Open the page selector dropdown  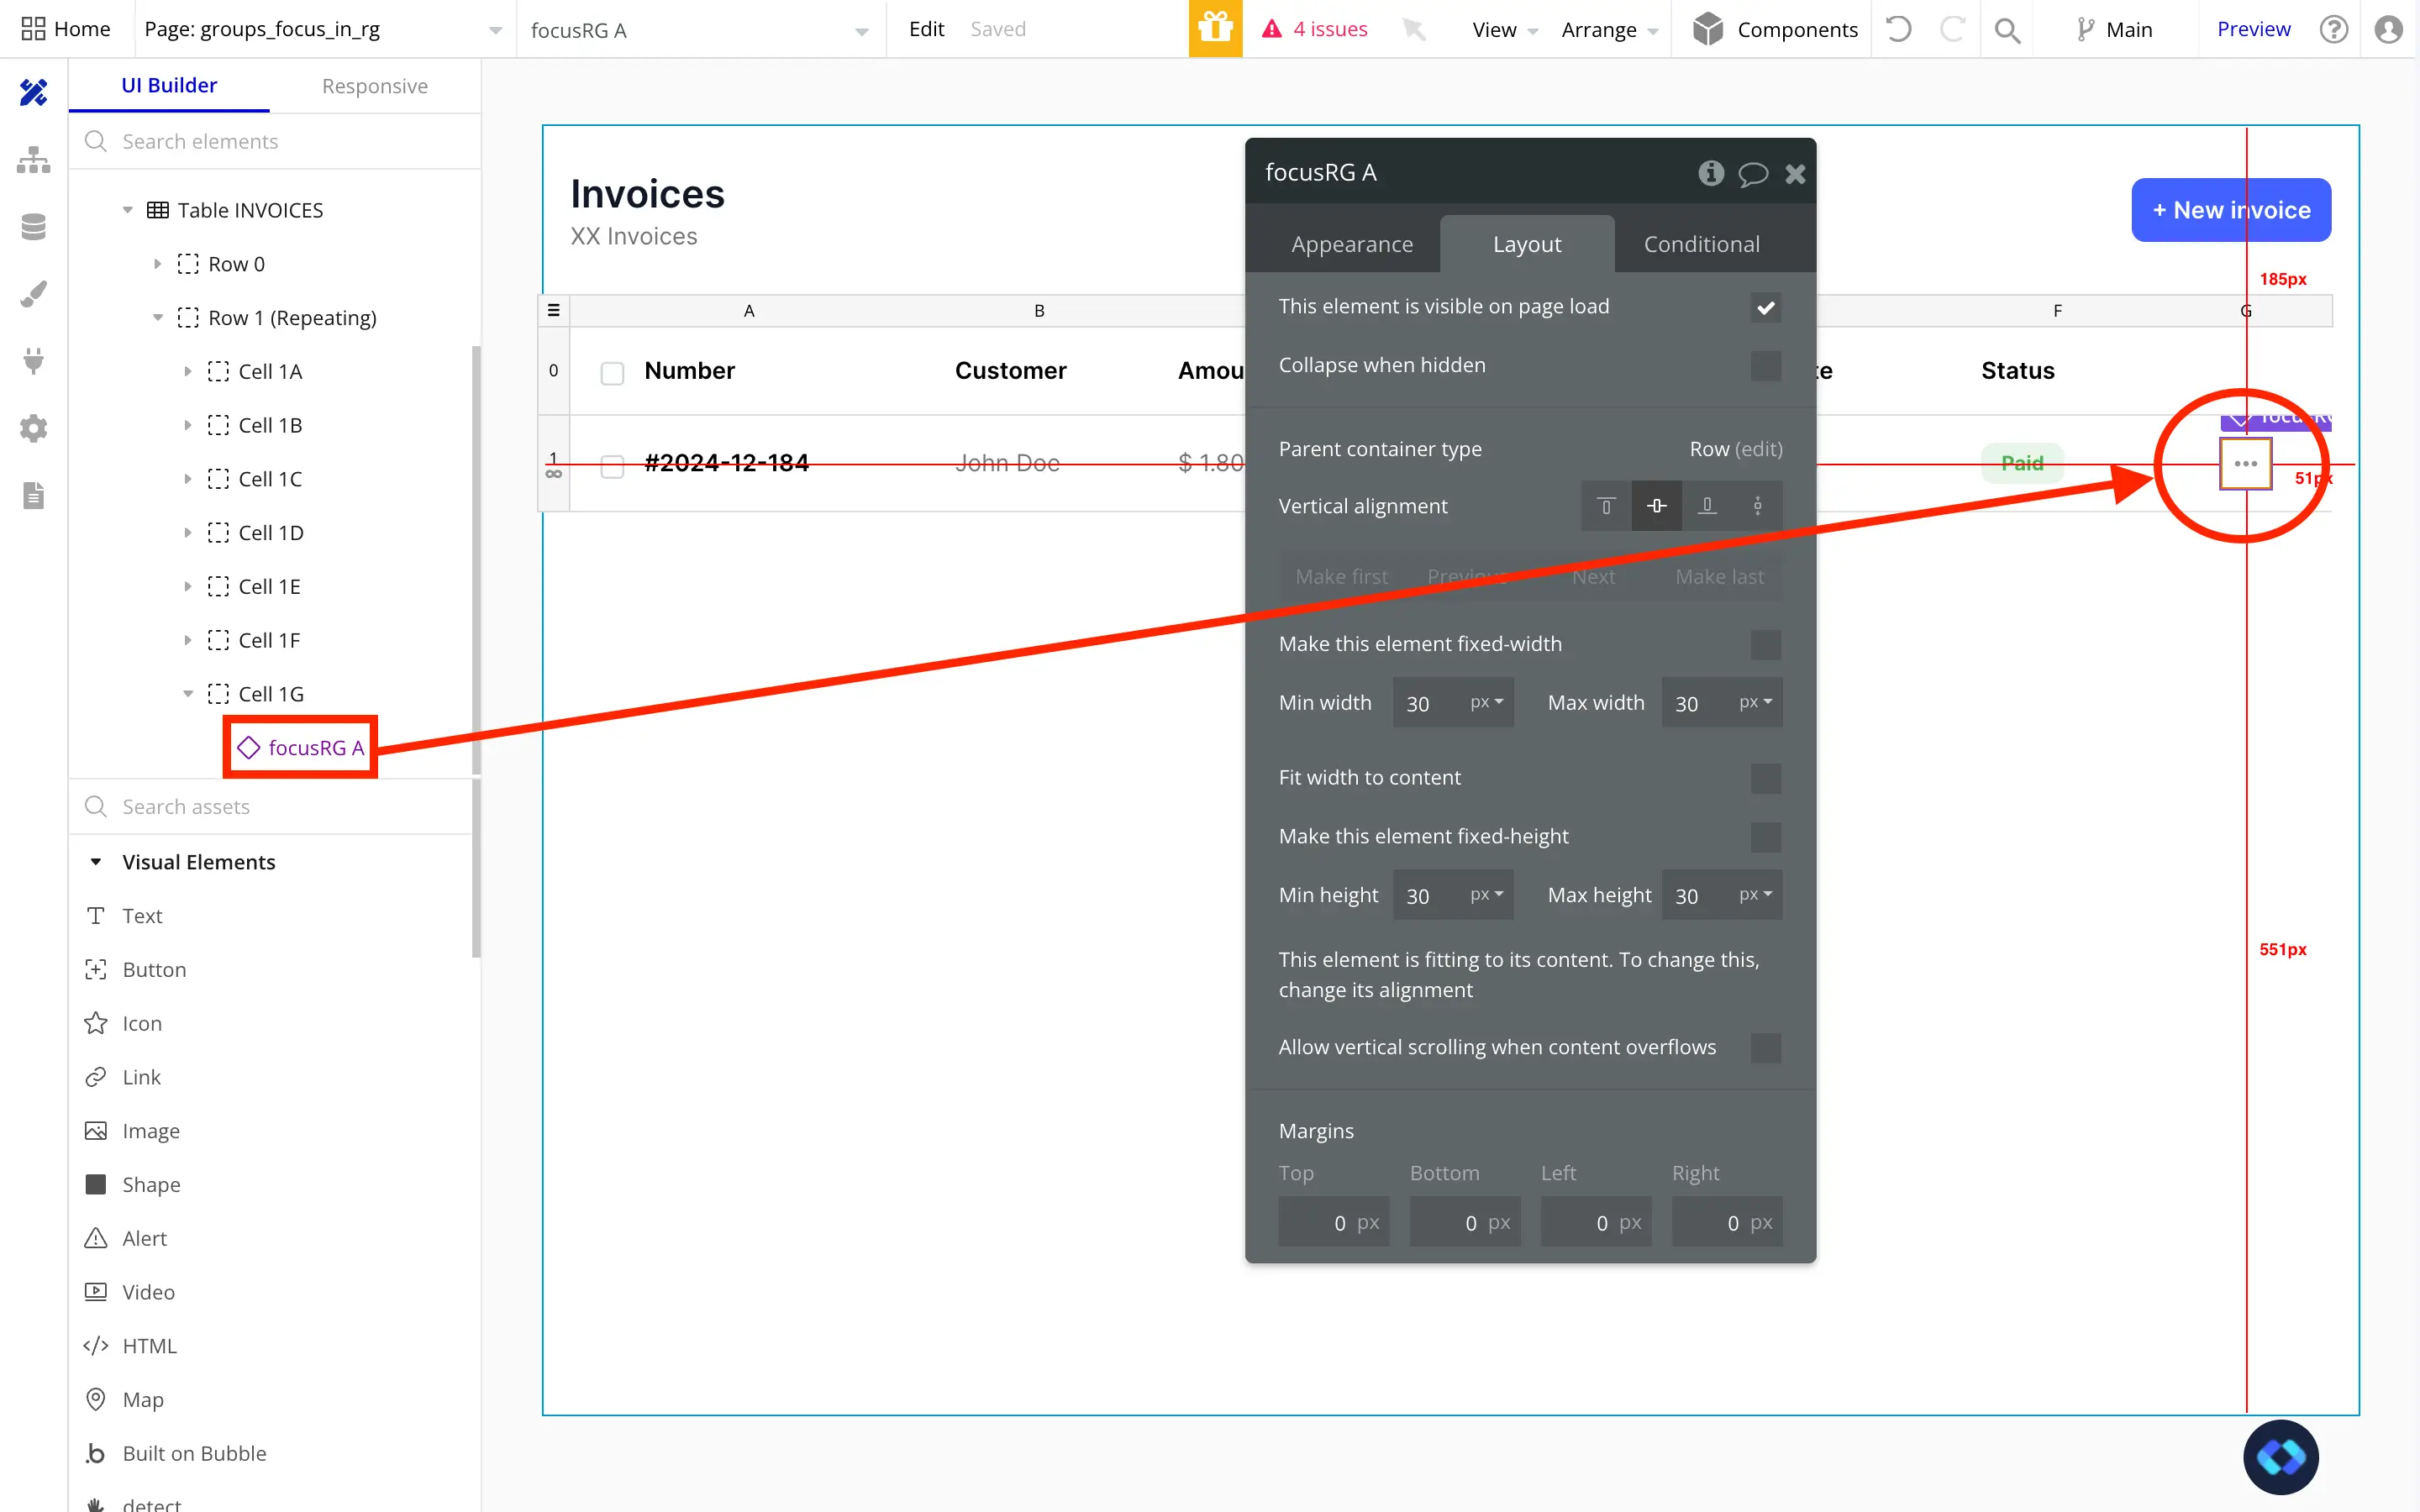tap(495, 30)
